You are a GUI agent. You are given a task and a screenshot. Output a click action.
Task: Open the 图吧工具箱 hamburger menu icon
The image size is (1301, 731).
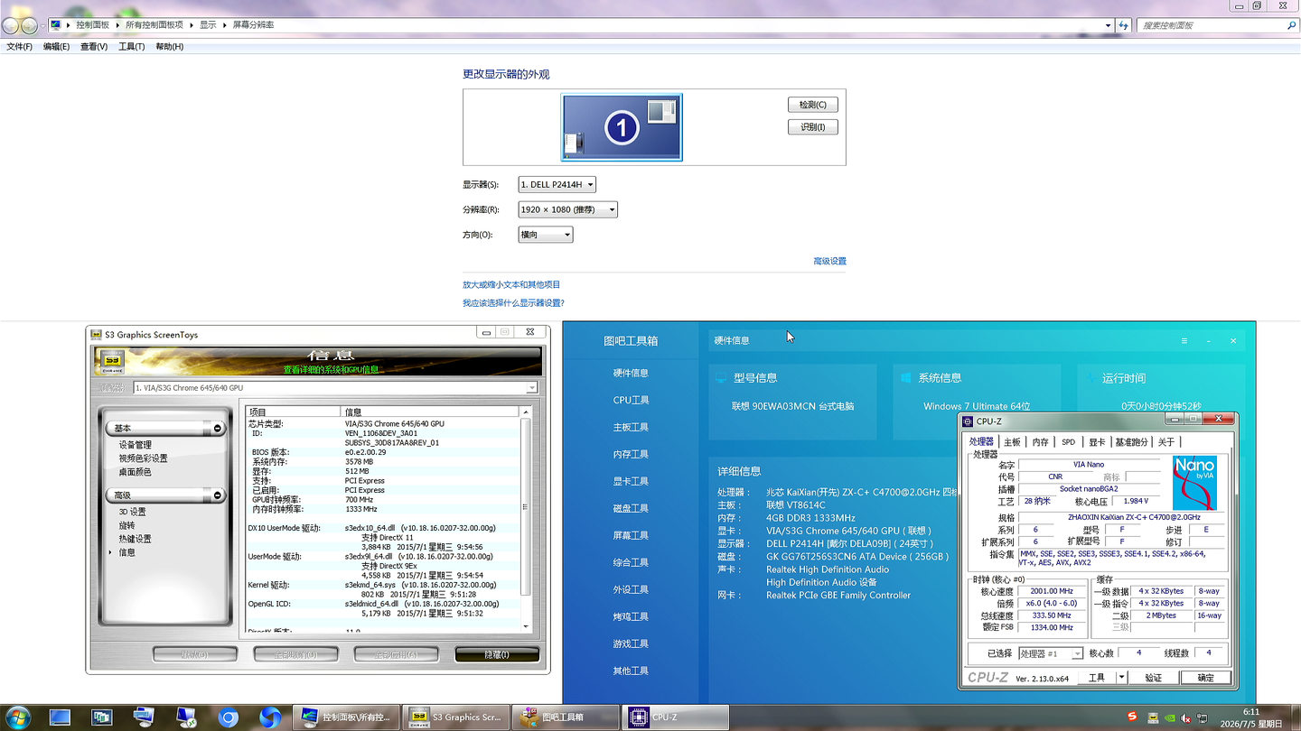coord(1184,340)
